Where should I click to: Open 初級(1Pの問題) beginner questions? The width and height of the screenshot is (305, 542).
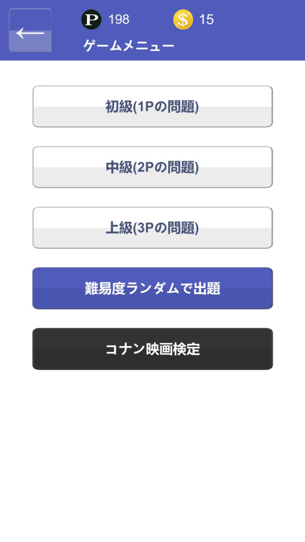152,106
